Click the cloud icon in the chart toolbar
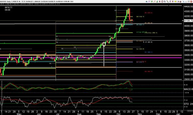193x115 pixels. [x=146, y=2]
